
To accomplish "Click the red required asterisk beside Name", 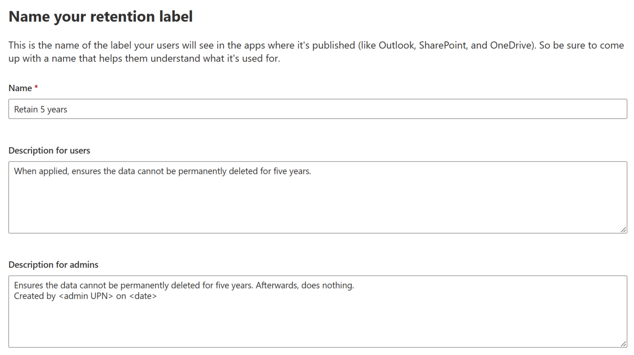I will click(36, 87).
